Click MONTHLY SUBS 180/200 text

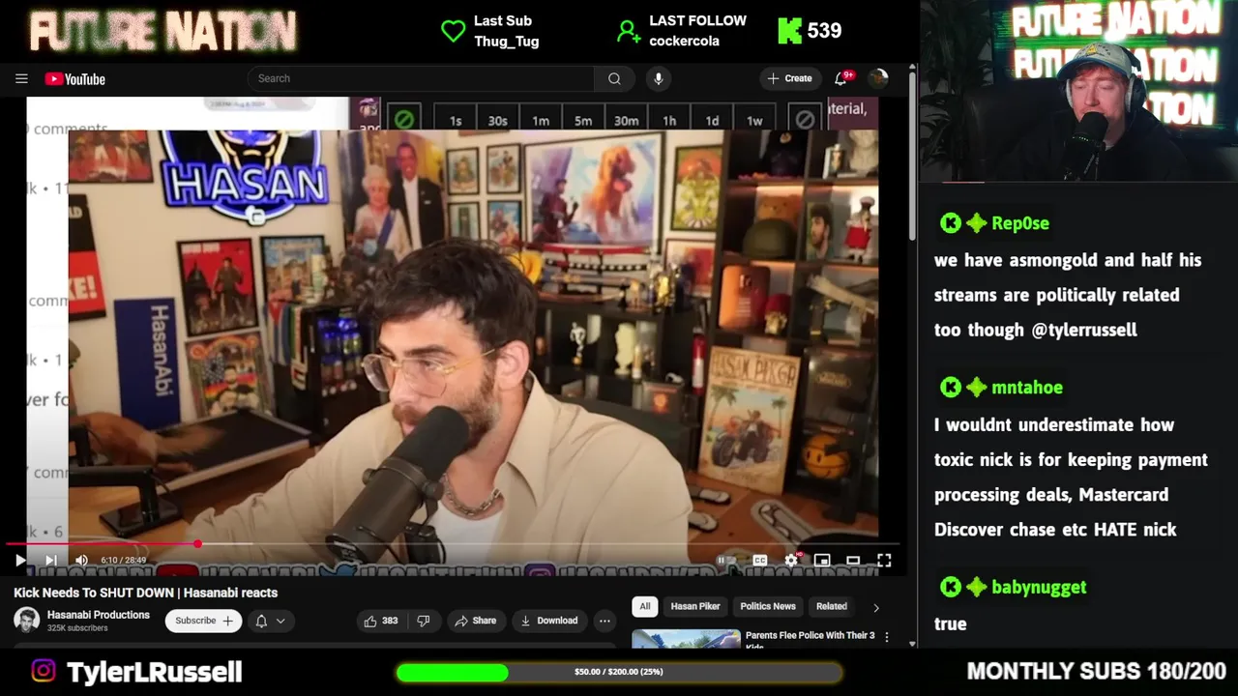[x=1097, y=671]
